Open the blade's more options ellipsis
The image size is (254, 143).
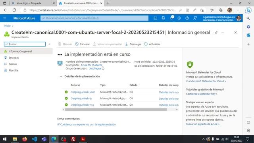pos(223,33)
